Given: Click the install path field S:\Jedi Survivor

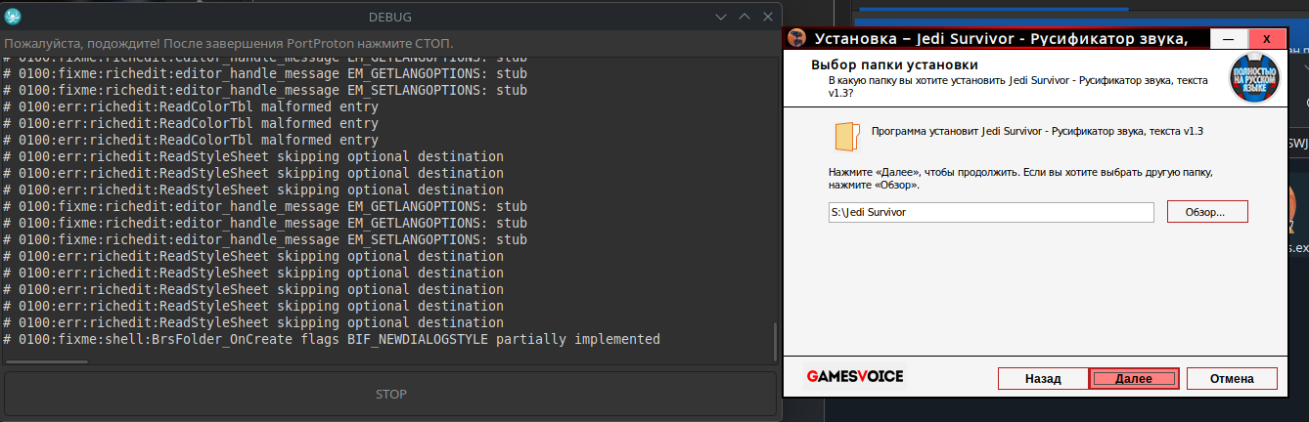Looking at the screenshot, I should tap(990, 212).
